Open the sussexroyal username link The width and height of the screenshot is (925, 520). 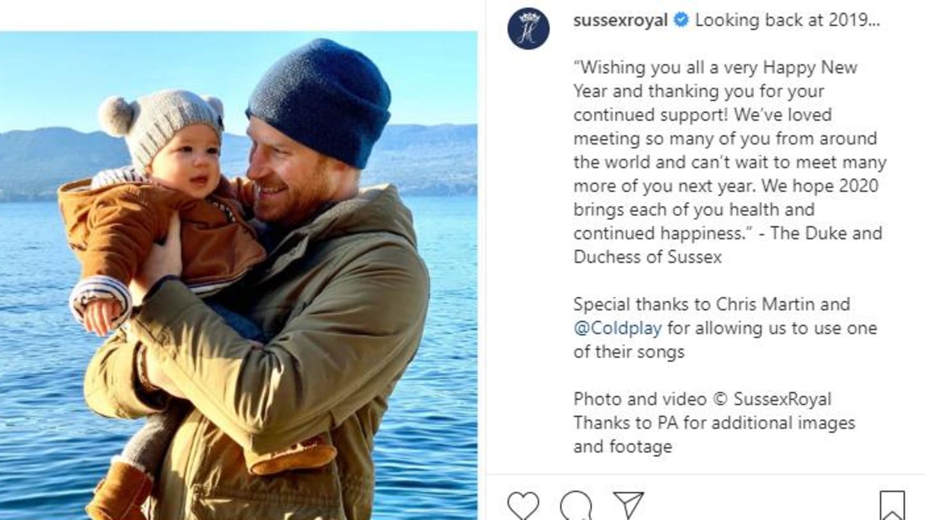pyautogui.click(x=620, y=20)
